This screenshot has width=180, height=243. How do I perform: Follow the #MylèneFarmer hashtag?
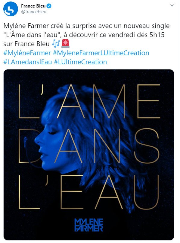point(27,53)
